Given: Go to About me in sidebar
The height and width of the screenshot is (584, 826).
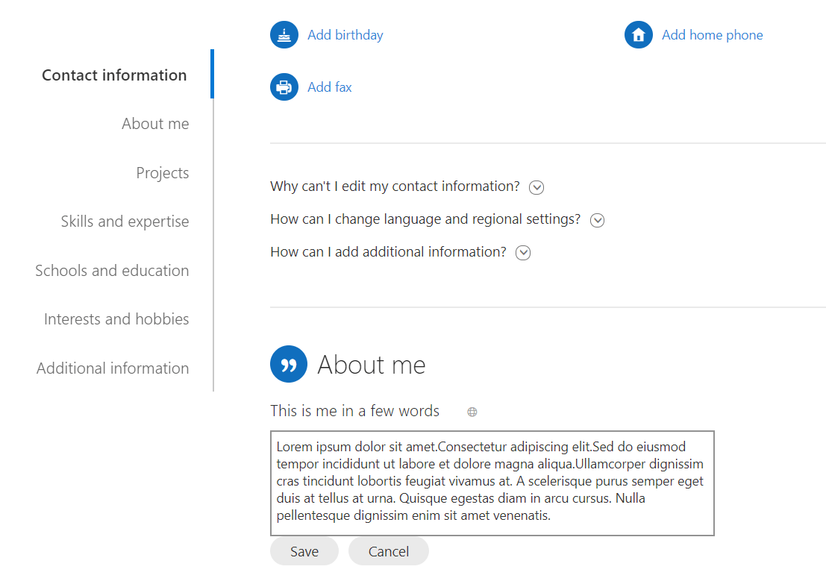Looking at the screenshot, I should pyautogui.click(x=155, y=124).
